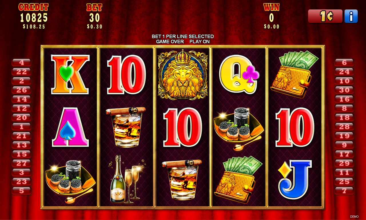
Task: Select the gold wallet in top-right reel
Action: click(x=295, y=74)
